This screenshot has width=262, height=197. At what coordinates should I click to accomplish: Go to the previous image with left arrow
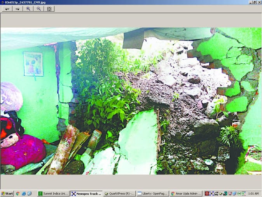[x=7, y=9]
